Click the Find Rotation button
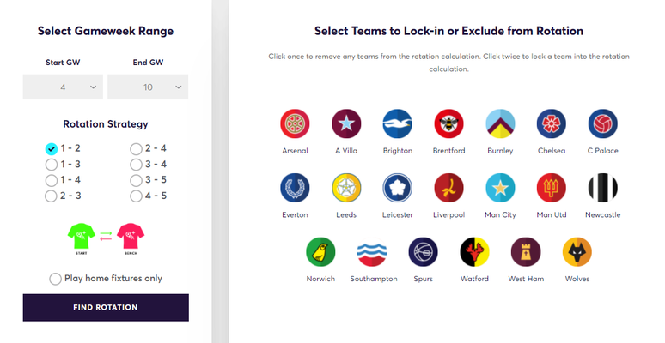The image size is (665, 343). [x=106, y=307]
